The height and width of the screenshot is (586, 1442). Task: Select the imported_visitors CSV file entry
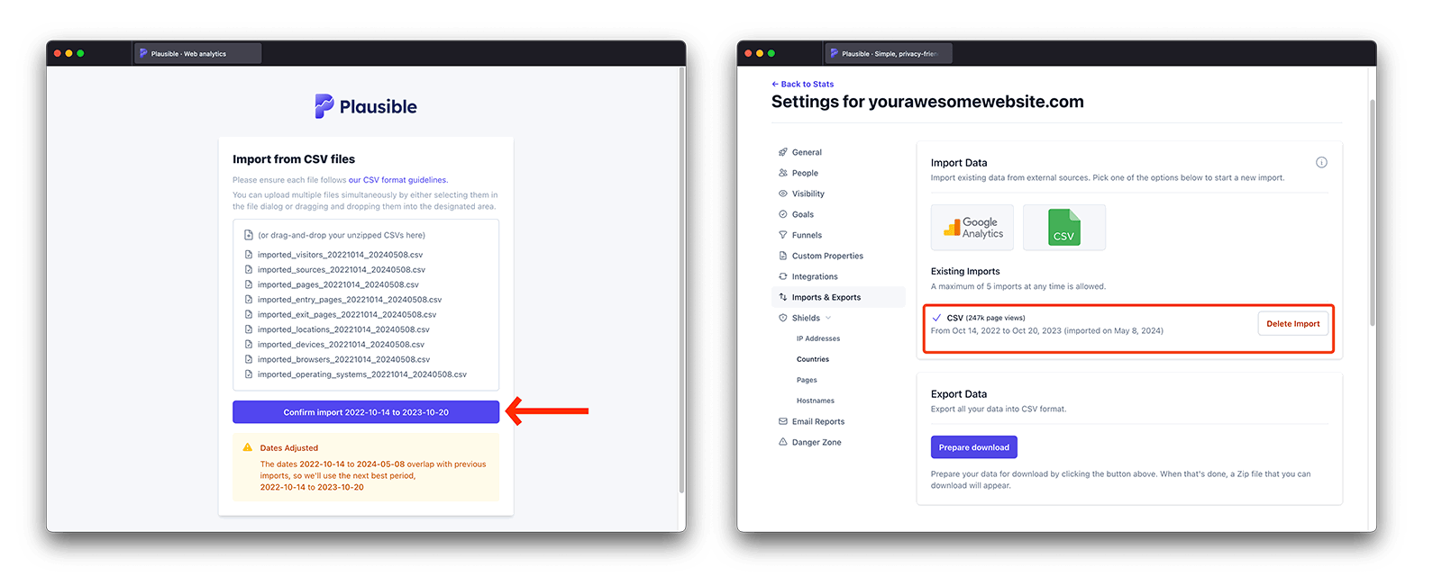(339, 254)
